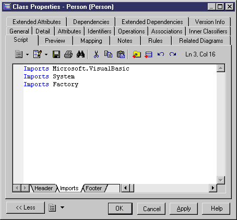This screenshot has height=220, width=237.
Task: Open Find with the binoculars icon
Action: tap(80, 54)
